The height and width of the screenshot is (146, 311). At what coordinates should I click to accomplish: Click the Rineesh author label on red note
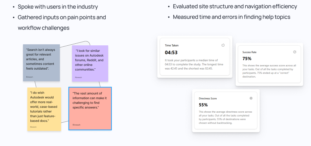tap(76, 125)
